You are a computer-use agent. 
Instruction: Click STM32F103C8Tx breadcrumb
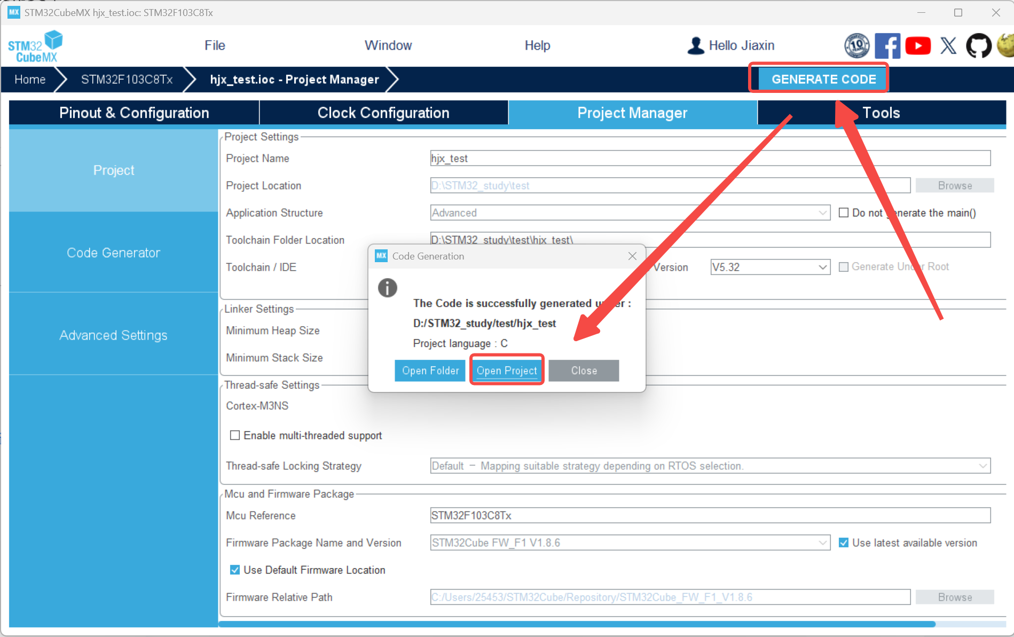127,80
